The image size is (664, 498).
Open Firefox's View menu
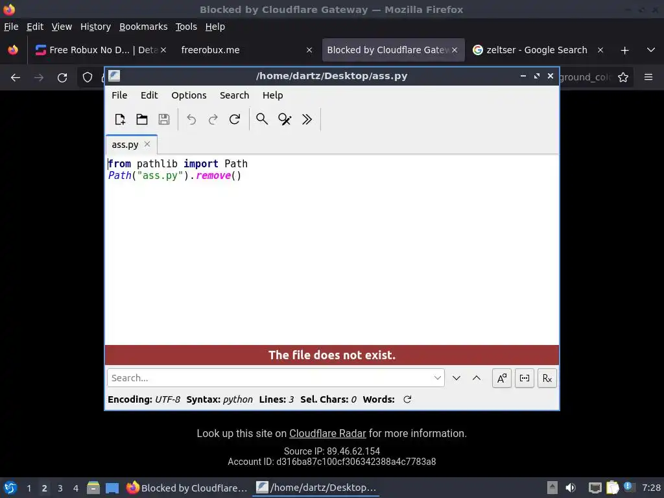[62, 27]
